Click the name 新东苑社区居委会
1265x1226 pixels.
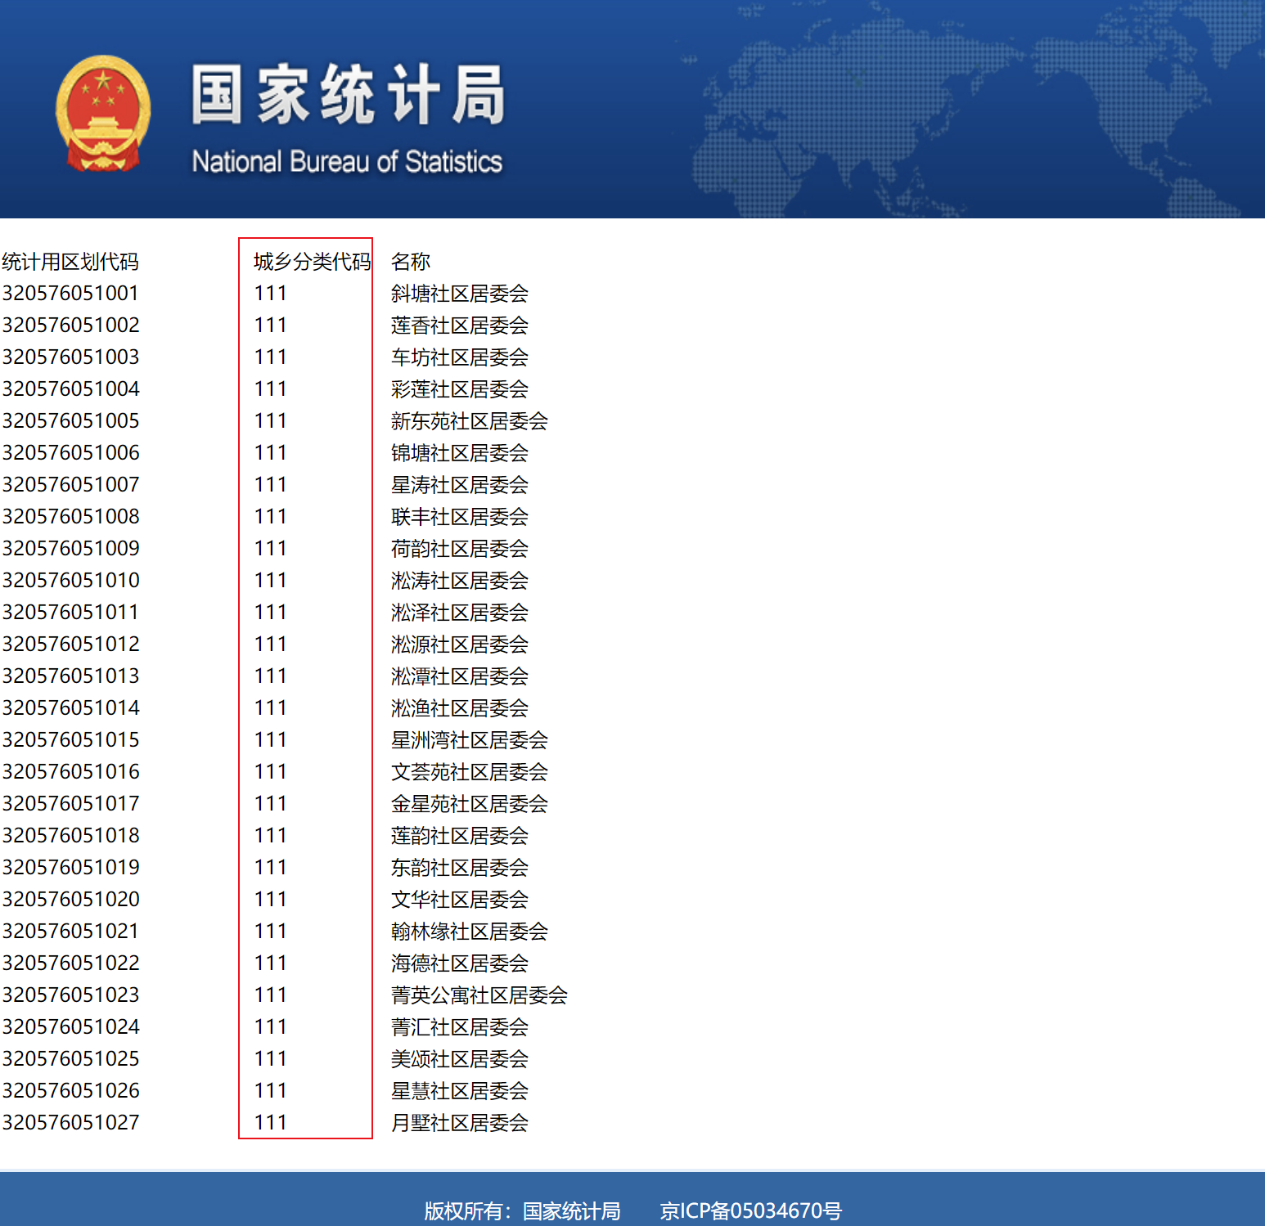(470, 421)
